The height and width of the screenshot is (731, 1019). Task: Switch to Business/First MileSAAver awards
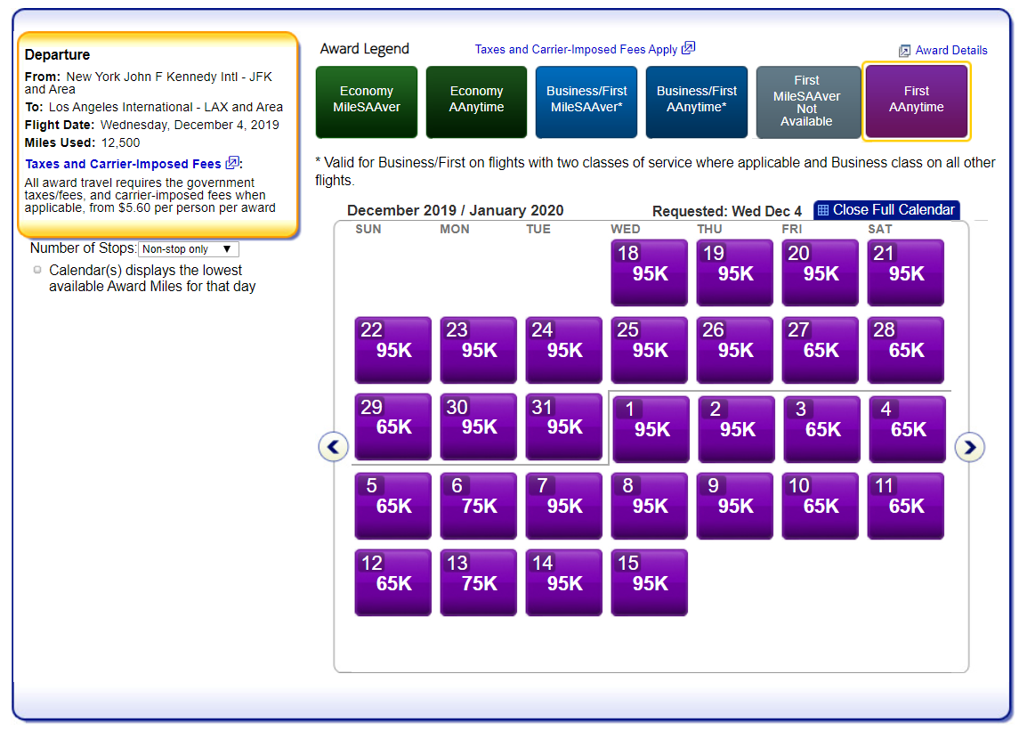(x=587, y=100)
